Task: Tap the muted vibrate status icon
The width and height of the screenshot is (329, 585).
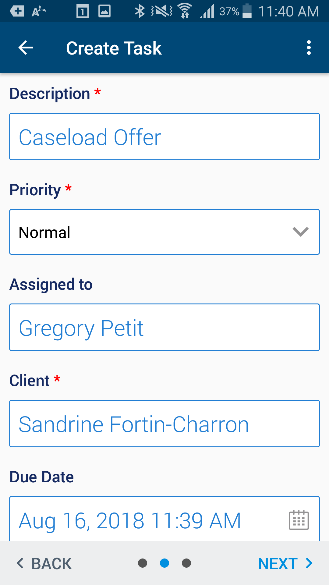Action: point(161,11)
